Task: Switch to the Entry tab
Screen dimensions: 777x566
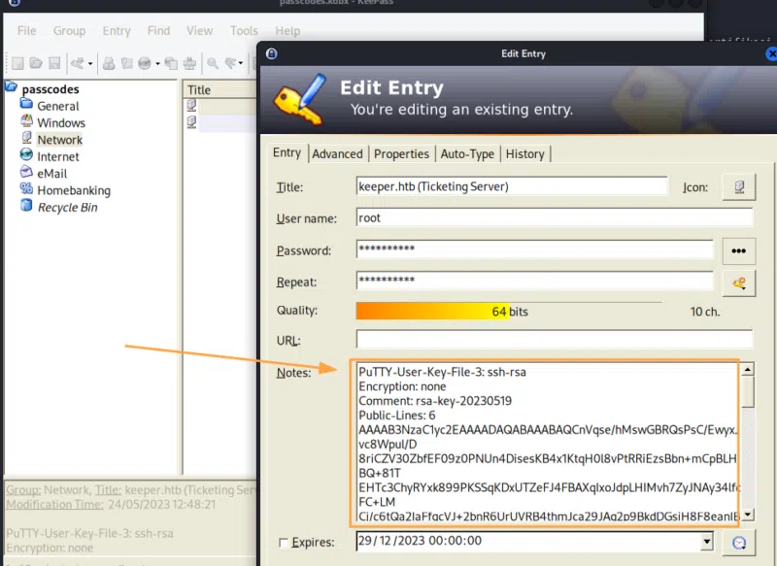Action: (x=287, y=152)
